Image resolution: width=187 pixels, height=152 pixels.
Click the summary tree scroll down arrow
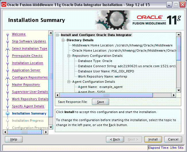pos(179,90)
